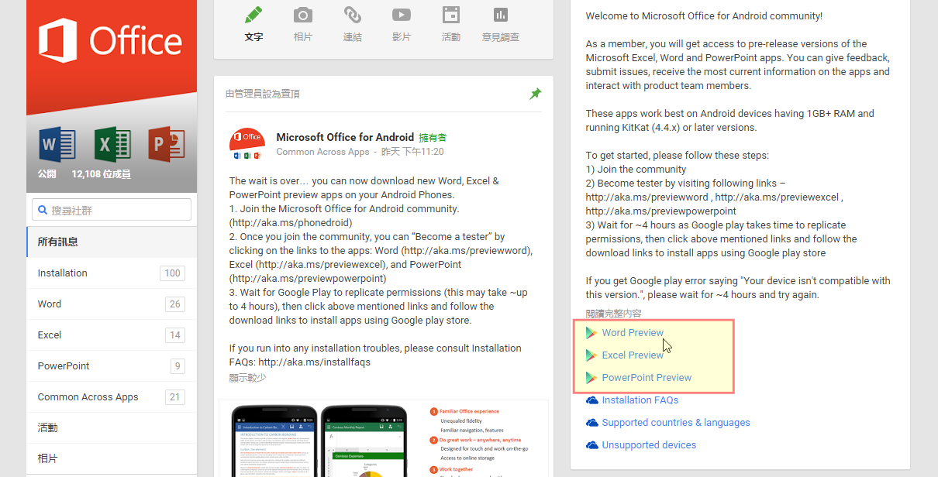Click the 12,108 位成員 member count
The width and height of the screenshot is (938, 477).
(x=102, y=174)
